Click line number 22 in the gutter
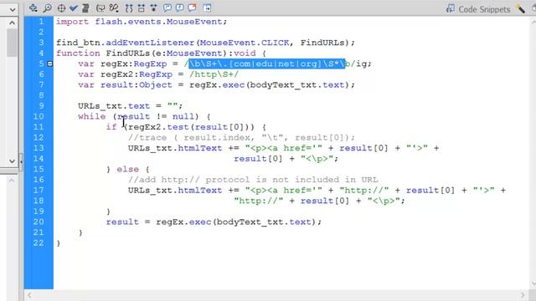 [39, 242]
